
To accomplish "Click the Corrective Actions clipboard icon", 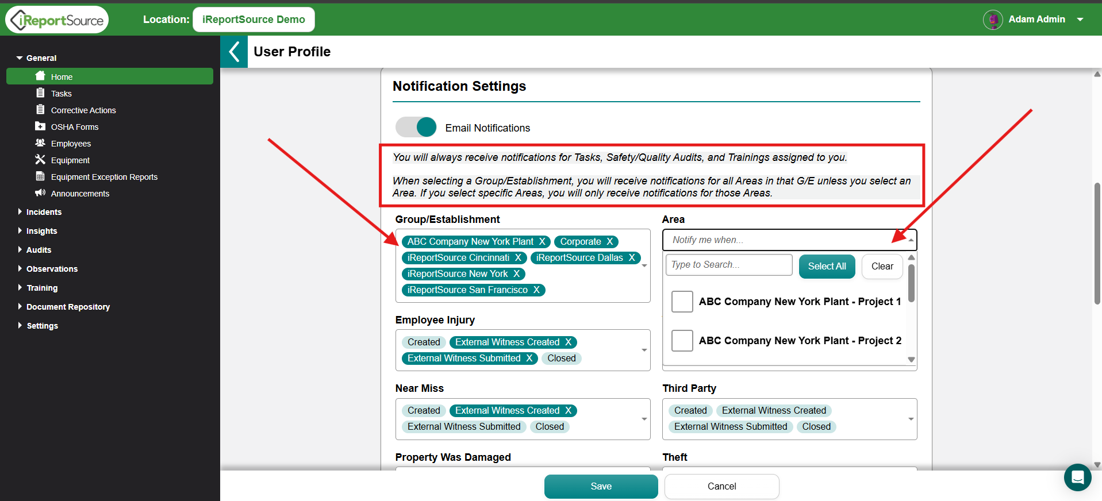I will 40,110.
